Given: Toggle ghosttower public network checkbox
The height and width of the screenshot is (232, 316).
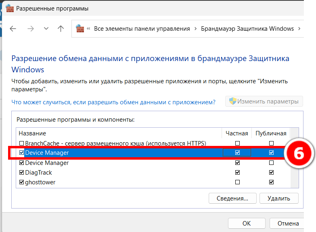Looking at the screenshot, I should pos(272,182).
